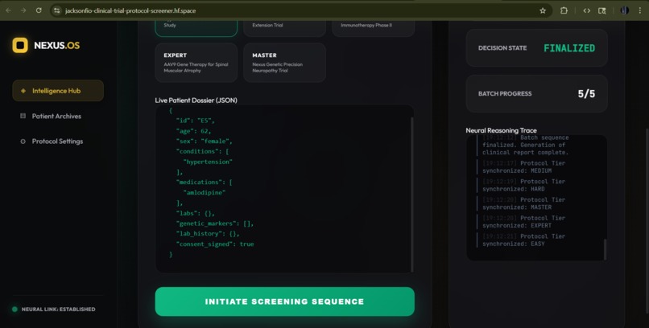
Task: Click the Protocol Settings gear icon
Action: [23, 141]
